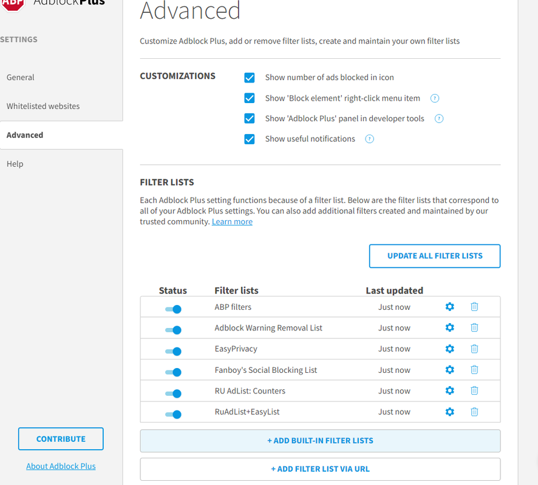Click 'Just now' in ABP filters row
This screenshot has height=485, width=538.
click(x=394, y=307)
